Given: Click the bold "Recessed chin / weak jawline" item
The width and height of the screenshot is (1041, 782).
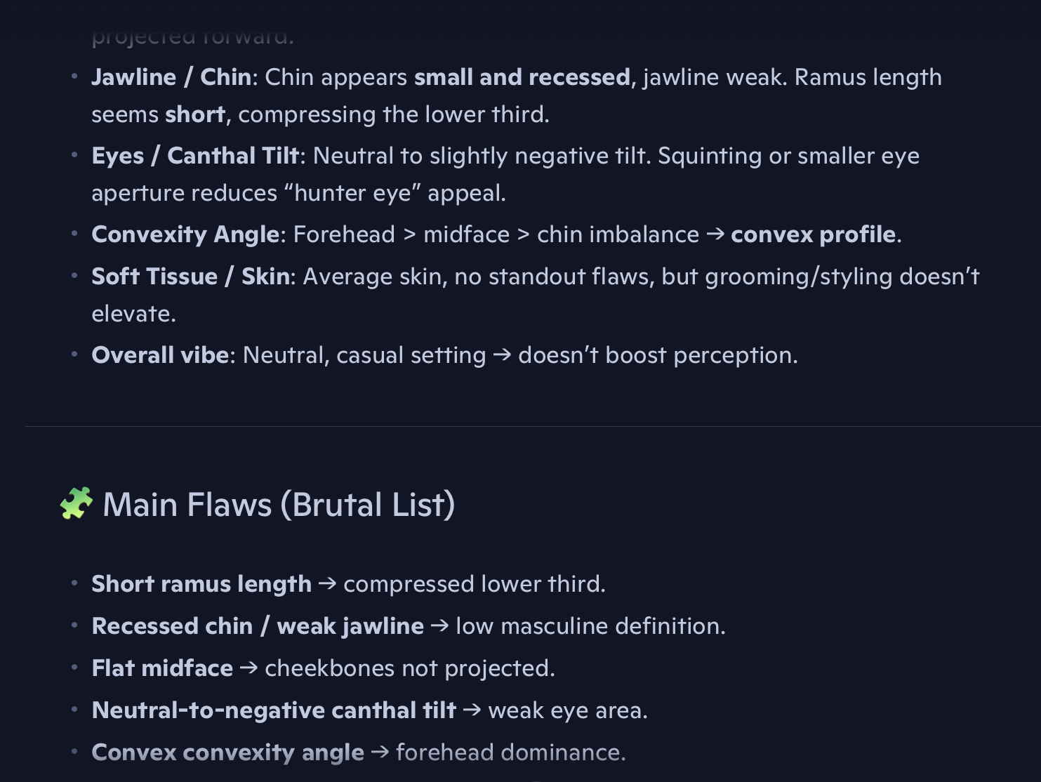Looking at the screenshot, I should (258, 626).
